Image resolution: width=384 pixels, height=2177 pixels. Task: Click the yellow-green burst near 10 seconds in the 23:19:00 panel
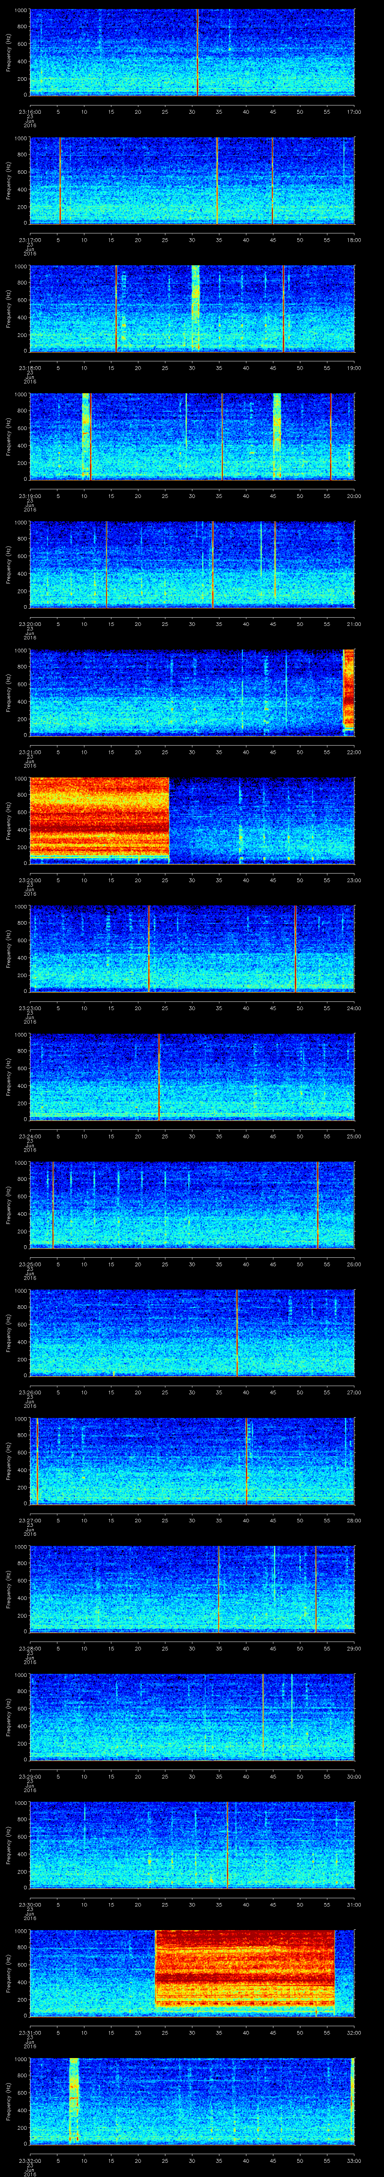[85, 435]
